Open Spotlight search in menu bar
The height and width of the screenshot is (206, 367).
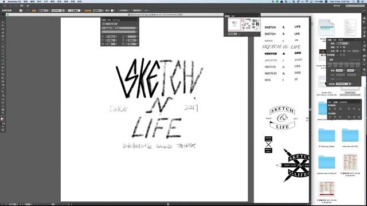click(x=354, y=1)
